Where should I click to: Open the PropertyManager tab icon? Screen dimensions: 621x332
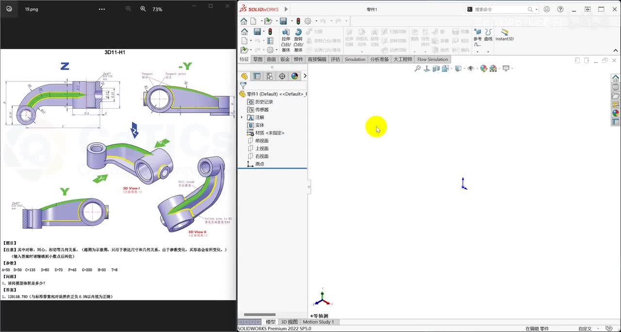[257, 76]
